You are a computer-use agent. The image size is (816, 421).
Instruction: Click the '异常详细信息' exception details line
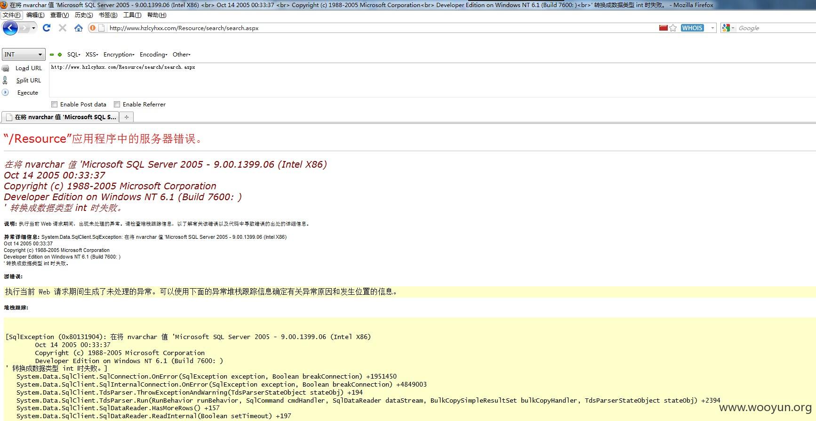coord(145,237)
